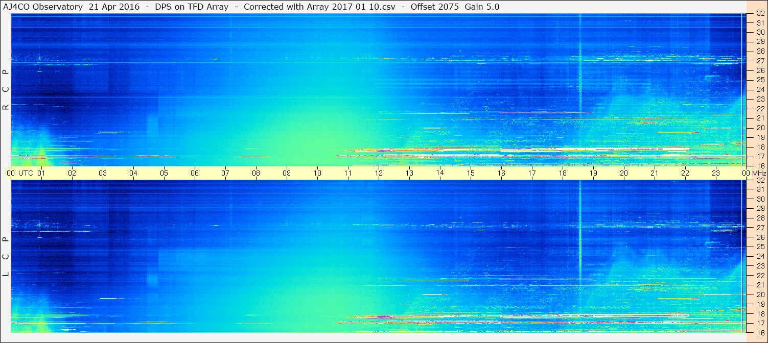Select the 03 hour tick on time axis

point(103,173)
